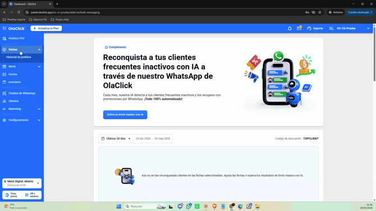Click the Menú sidebar icon

point(4,66)
